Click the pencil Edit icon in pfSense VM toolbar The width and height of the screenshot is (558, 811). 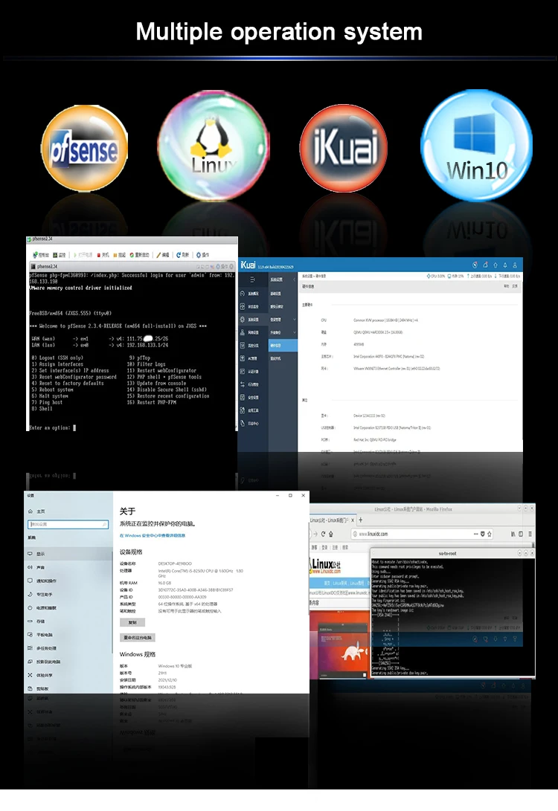click(x=164, y=255)
